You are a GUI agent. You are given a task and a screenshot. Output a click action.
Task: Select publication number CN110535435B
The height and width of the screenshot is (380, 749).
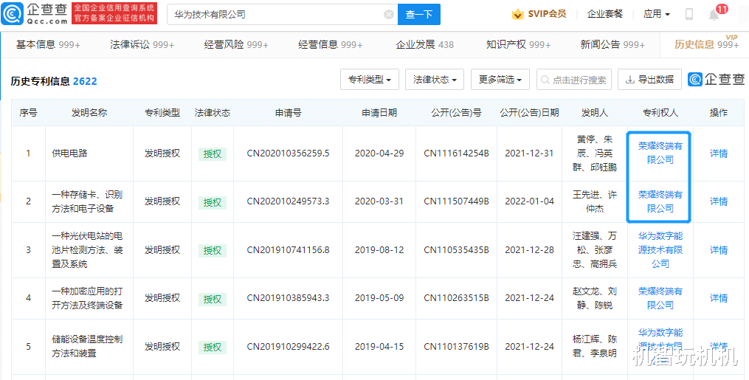[x=456, y=250]
